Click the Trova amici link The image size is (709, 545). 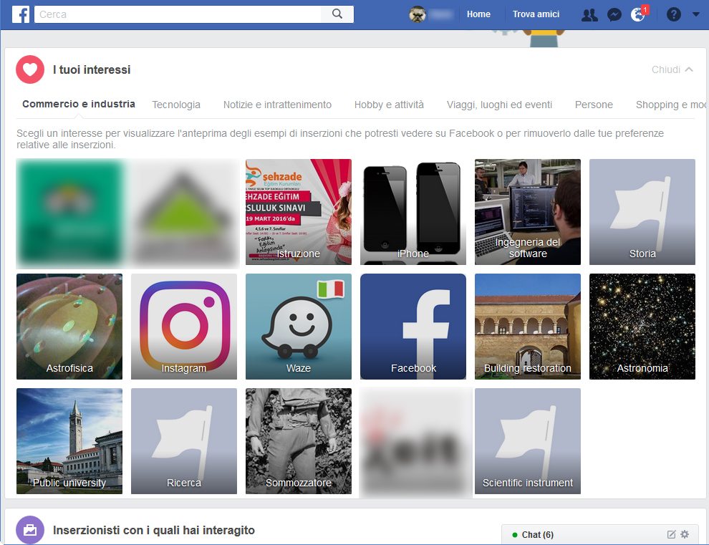click(536, 14)
